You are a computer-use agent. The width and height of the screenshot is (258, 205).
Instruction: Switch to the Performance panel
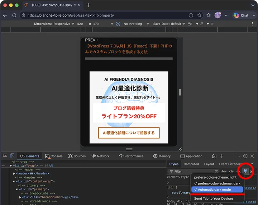point(131,156)
